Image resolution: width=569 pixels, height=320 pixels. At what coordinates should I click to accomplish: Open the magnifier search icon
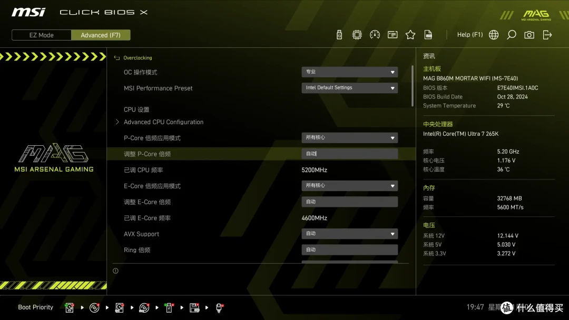click(511, 35)
